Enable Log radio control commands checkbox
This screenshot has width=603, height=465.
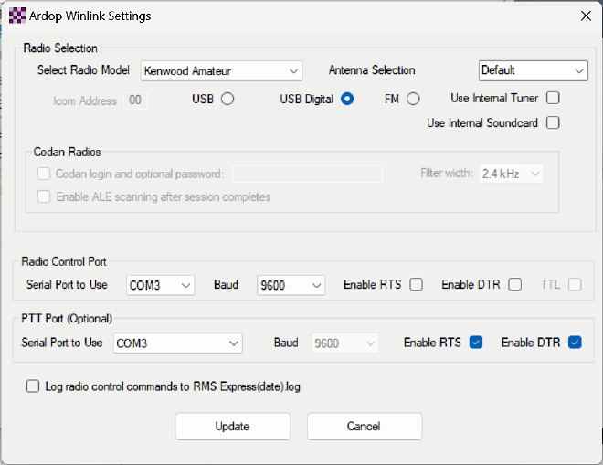[33, 386]
